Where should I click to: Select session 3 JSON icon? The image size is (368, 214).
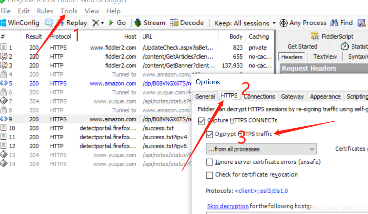pyautogui.click(x=4, y=65)
